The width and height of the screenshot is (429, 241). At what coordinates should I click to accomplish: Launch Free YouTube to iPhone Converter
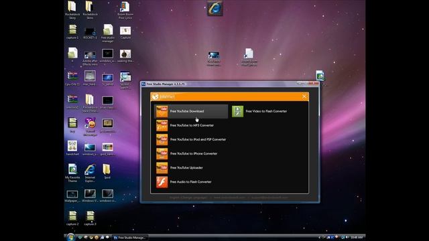tap(191, 153)
